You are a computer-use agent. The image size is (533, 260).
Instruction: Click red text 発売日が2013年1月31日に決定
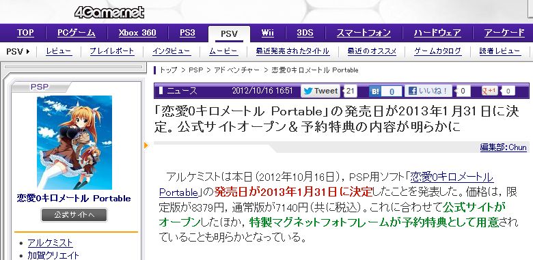293,192
